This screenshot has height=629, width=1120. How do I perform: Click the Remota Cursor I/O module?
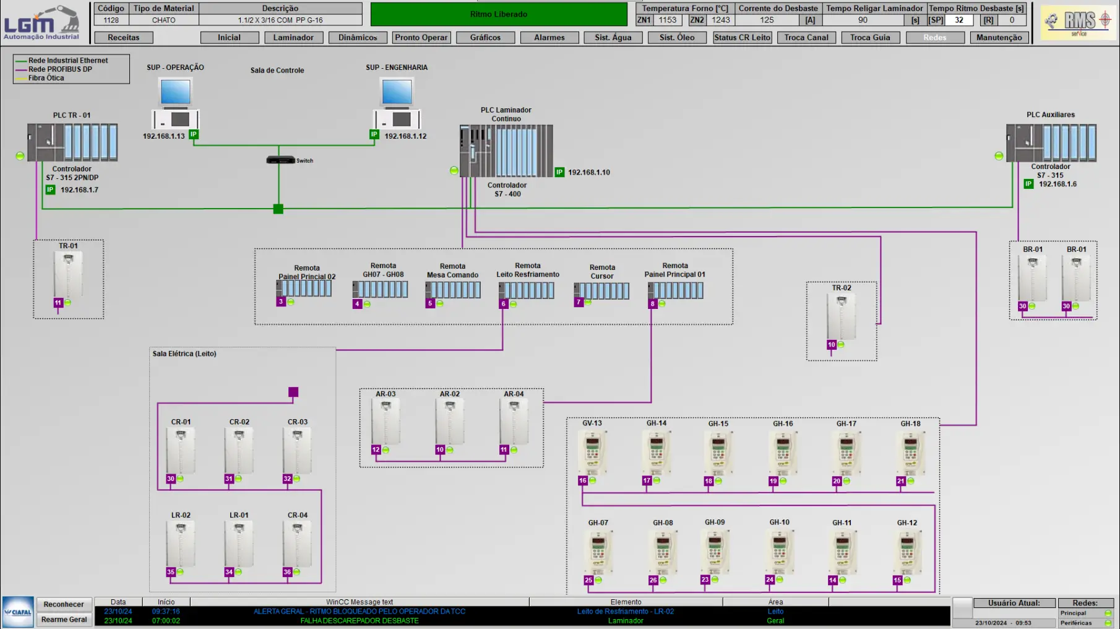click(601, 291)
